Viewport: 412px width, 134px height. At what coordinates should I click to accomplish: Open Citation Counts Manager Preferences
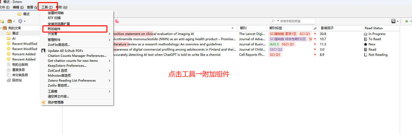pyautogui.click(x=77, y=56)
